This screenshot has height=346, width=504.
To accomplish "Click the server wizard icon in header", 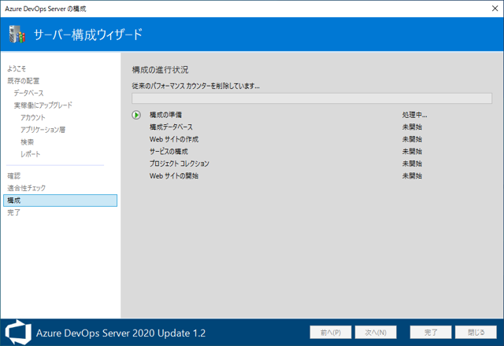I will [x=17, y=34].
